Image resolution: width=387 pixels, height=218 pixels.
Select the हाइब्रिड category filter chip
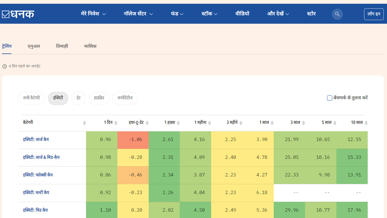pos(99,98)
